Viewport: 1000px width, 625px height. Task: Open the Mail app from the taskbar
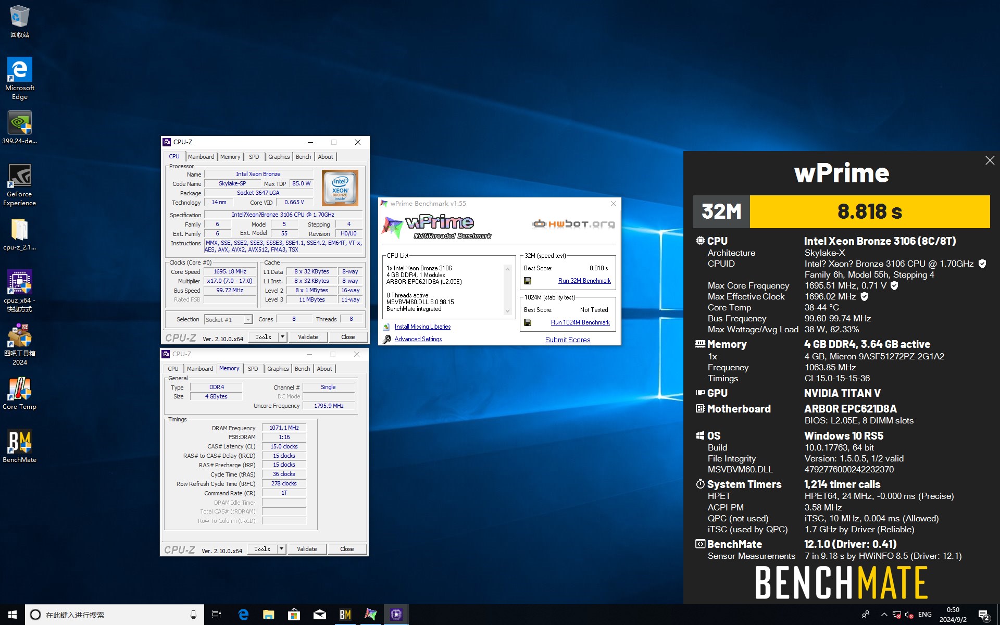pyautogui.click(x=319, y=615)
